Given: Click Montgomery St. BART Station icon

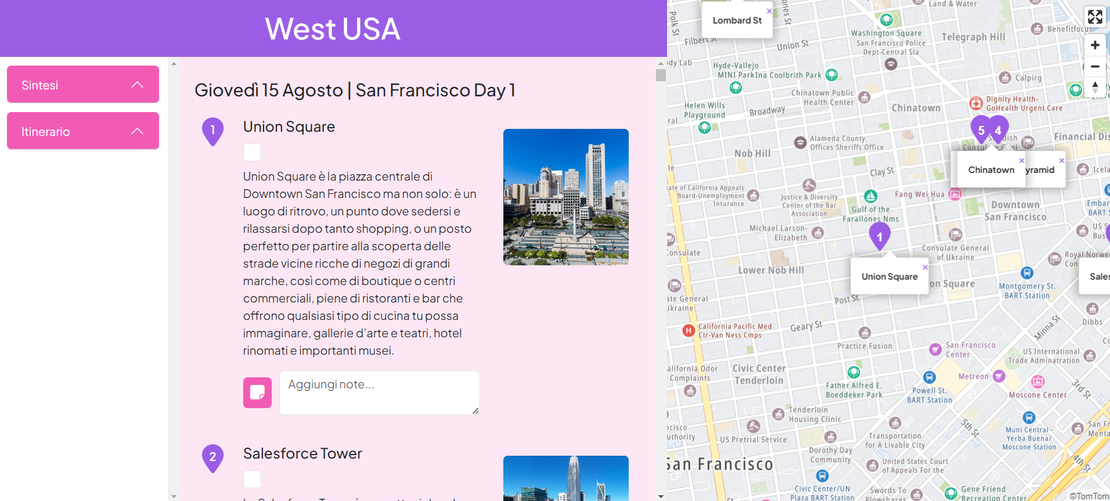Looking at the screenshot, I should tap(1027, 273).
